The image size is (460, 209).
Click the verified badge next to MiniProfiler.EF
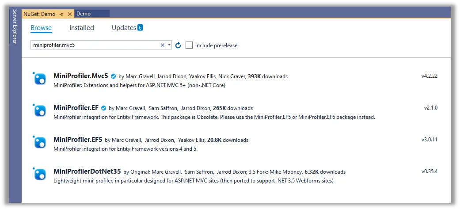(x=103, y=108)
